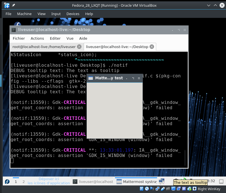Open VirtualBox Machine menu

coord(24,14)
